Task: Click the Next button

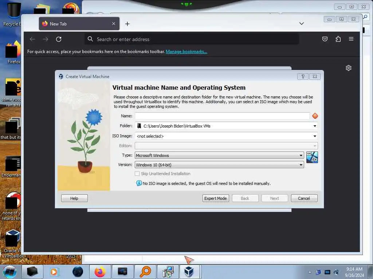Action: 275,198
